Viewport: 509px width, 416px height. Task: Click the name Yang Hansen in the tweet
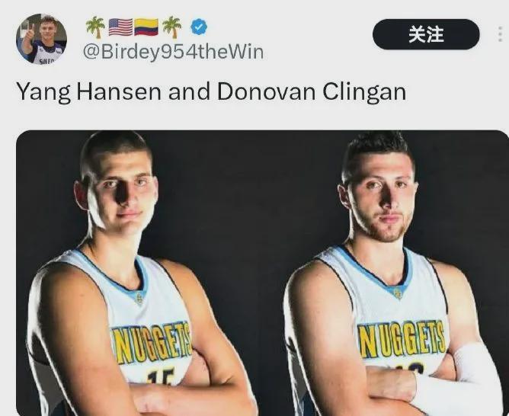coord(88,92)
